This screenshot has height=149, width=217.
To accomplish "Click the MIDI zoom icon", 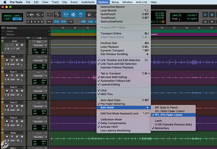I will coord(38,15).
